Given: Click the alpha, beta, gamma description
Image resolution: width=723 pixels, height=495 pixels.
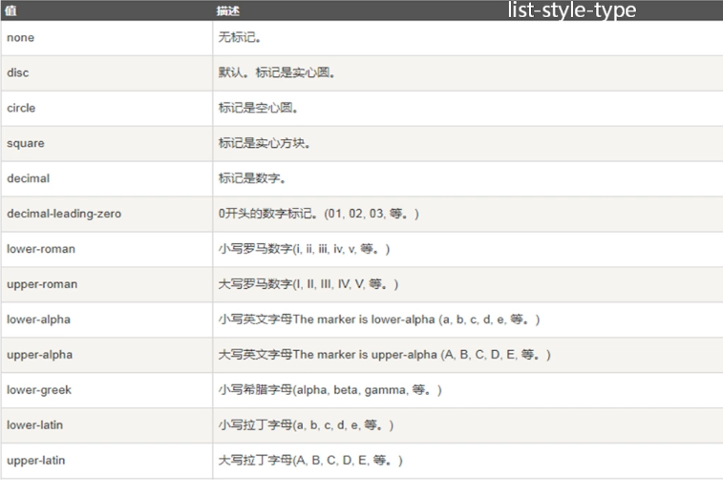Looking at the screenshot, I should [330, 390].
